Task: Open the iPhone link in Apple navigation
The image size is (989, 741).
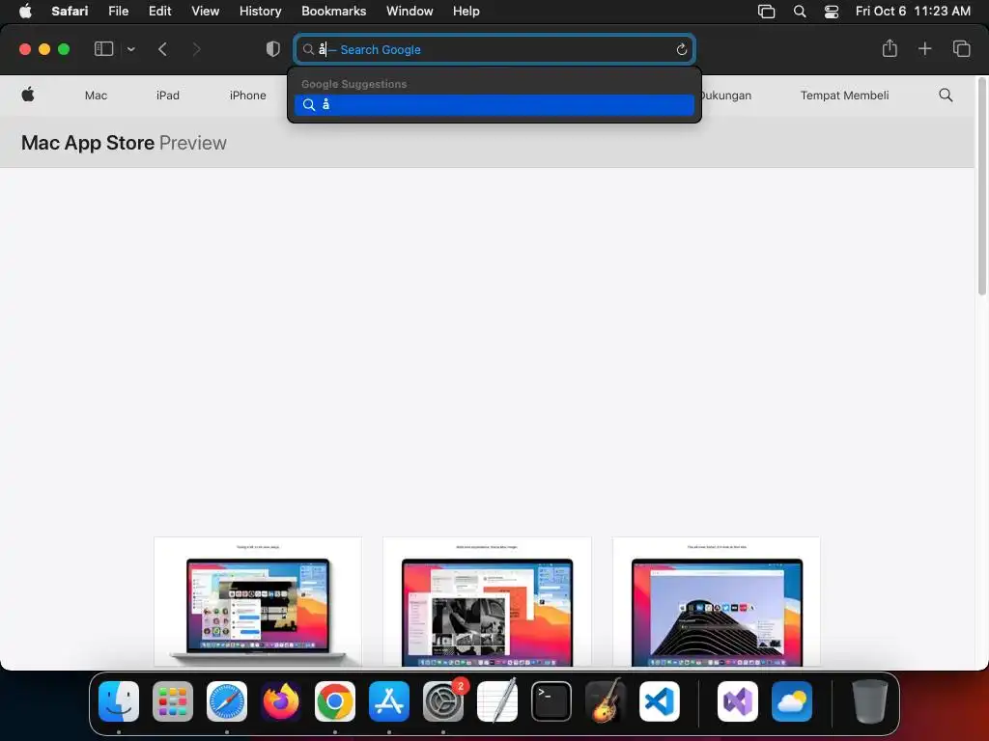Action: click(248, 96)
